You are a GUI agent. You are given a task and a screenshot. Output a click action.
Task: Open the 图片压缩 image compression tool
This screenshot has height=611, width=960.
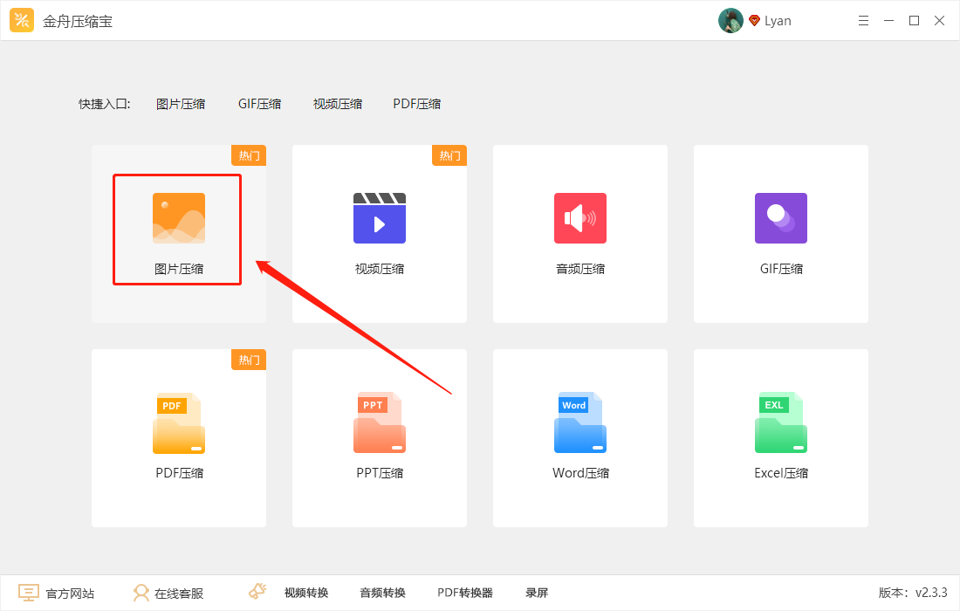tap(177, 230)
